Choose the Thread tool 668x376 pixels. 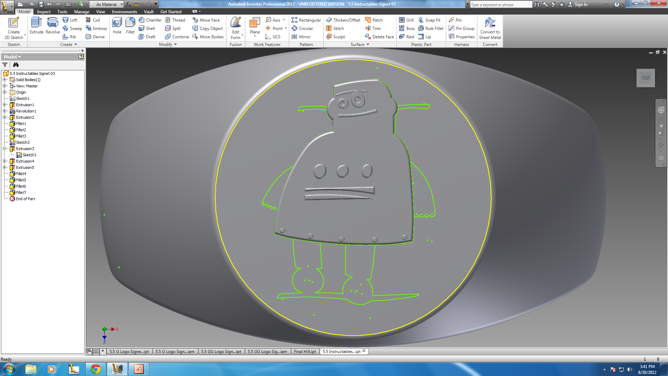coord(175,20)
